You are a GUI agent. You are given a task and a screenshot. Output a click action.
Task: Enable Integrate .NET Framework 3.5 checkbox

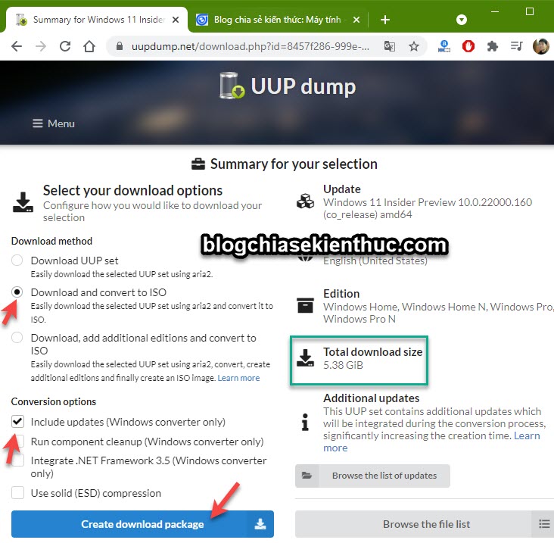pos(17,460)
